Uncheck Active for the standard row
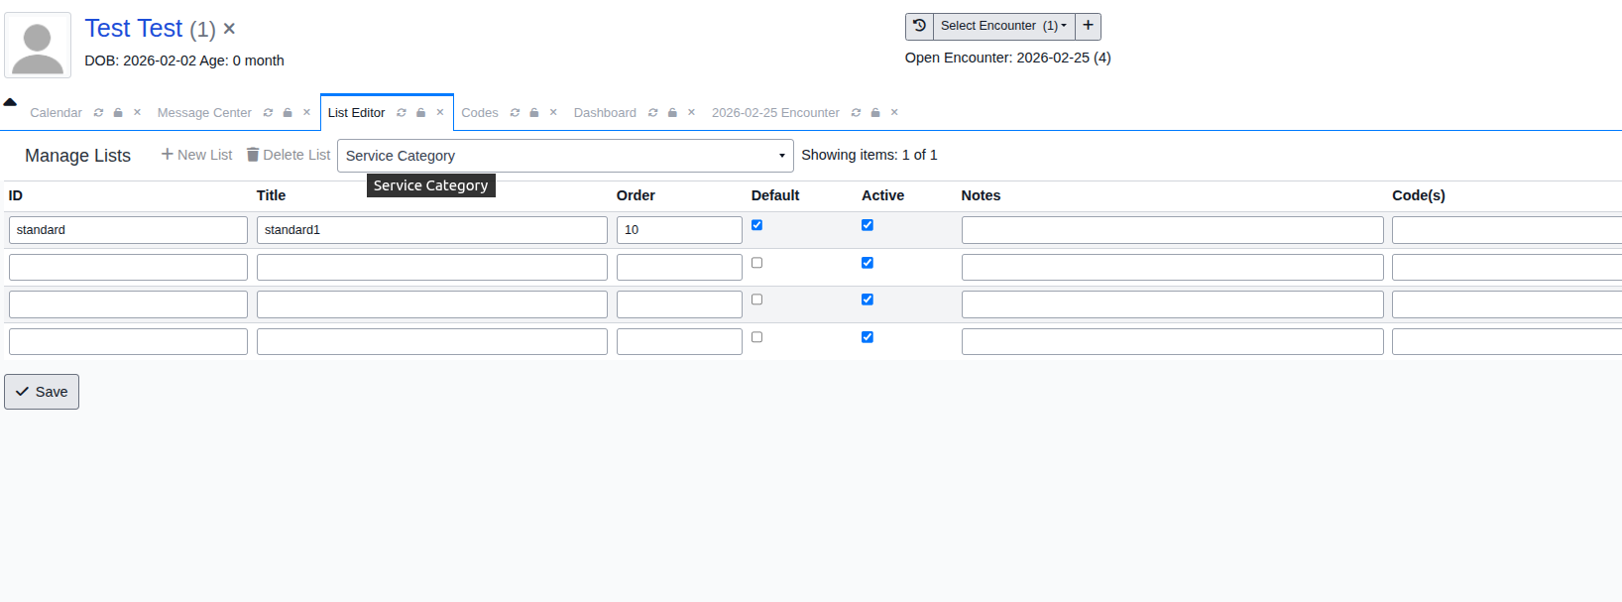The width and height of the screenshot is (1622, 602). [868, 225]
